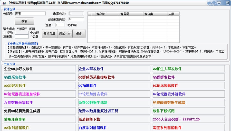Open the DZ论坛顶帖软件 ad link

[189, 86]
